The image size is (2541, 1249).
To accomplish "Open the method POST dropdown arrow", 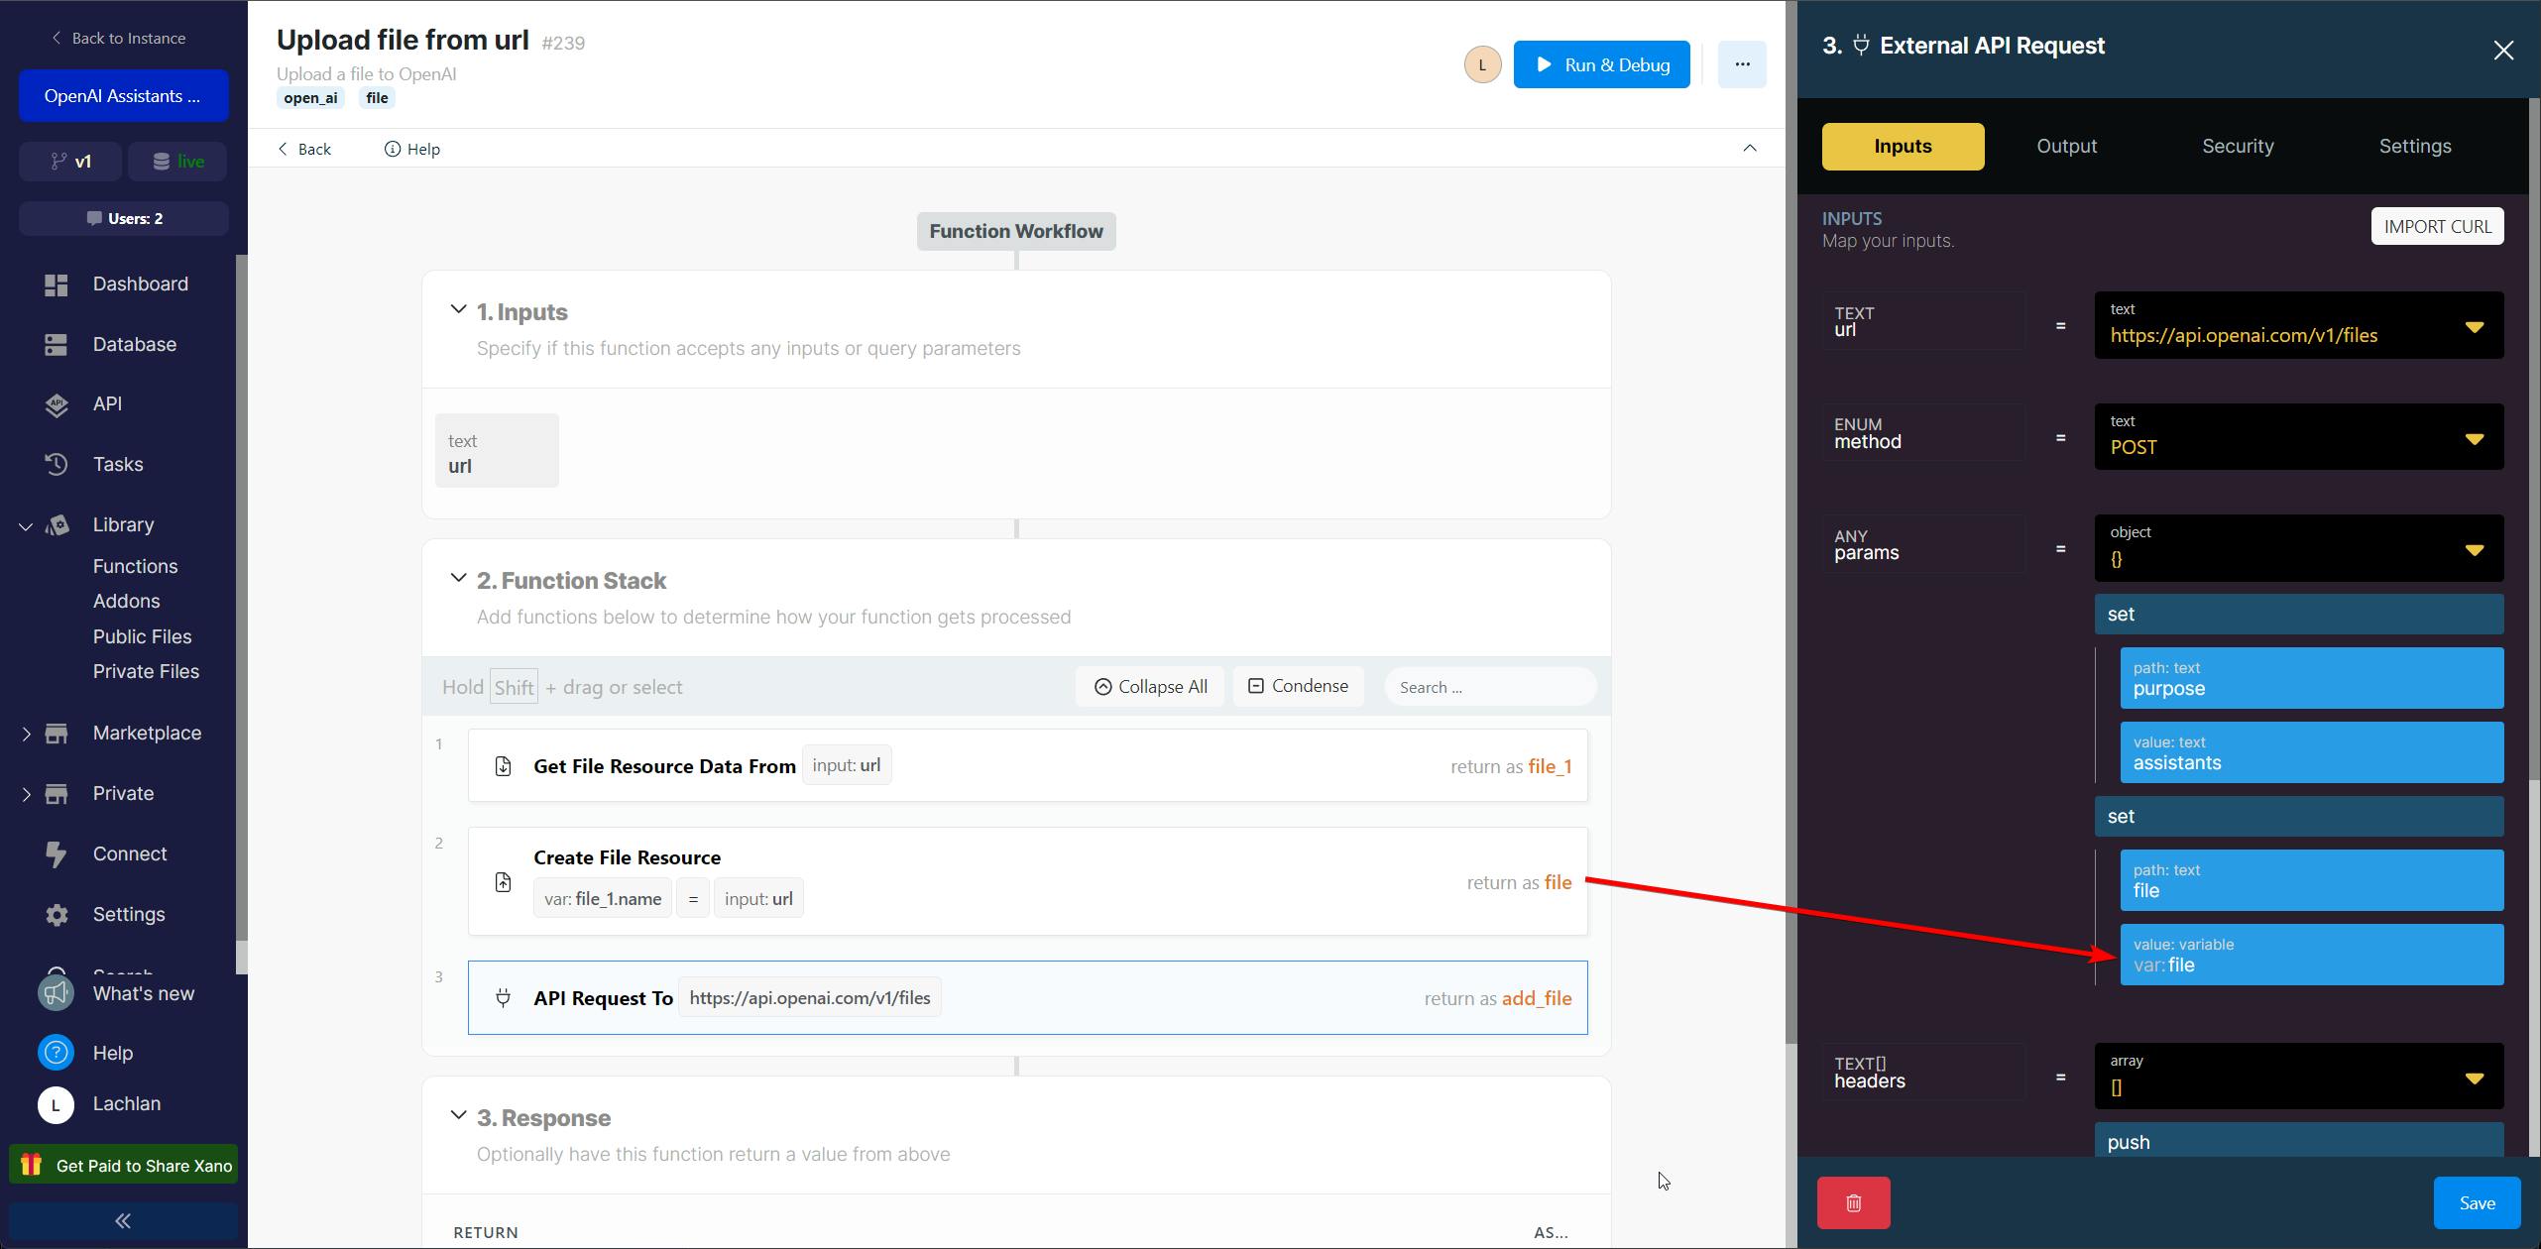I will click(2474, 438).
